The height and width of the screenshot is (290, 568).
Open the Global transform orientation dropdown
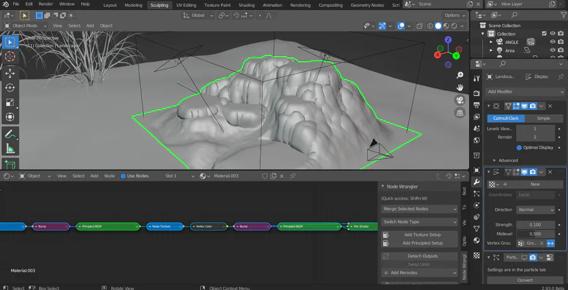(198, 16)
